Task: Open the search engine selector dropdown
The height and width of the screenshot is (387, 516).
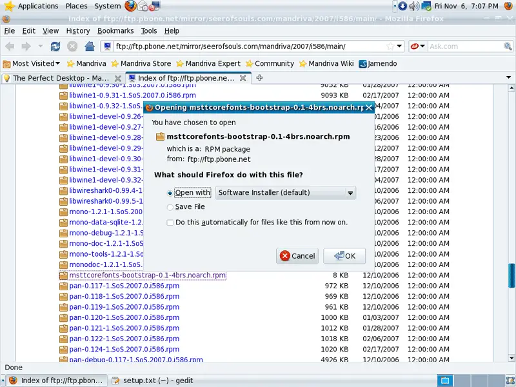Action: click(x=418, y=46)
